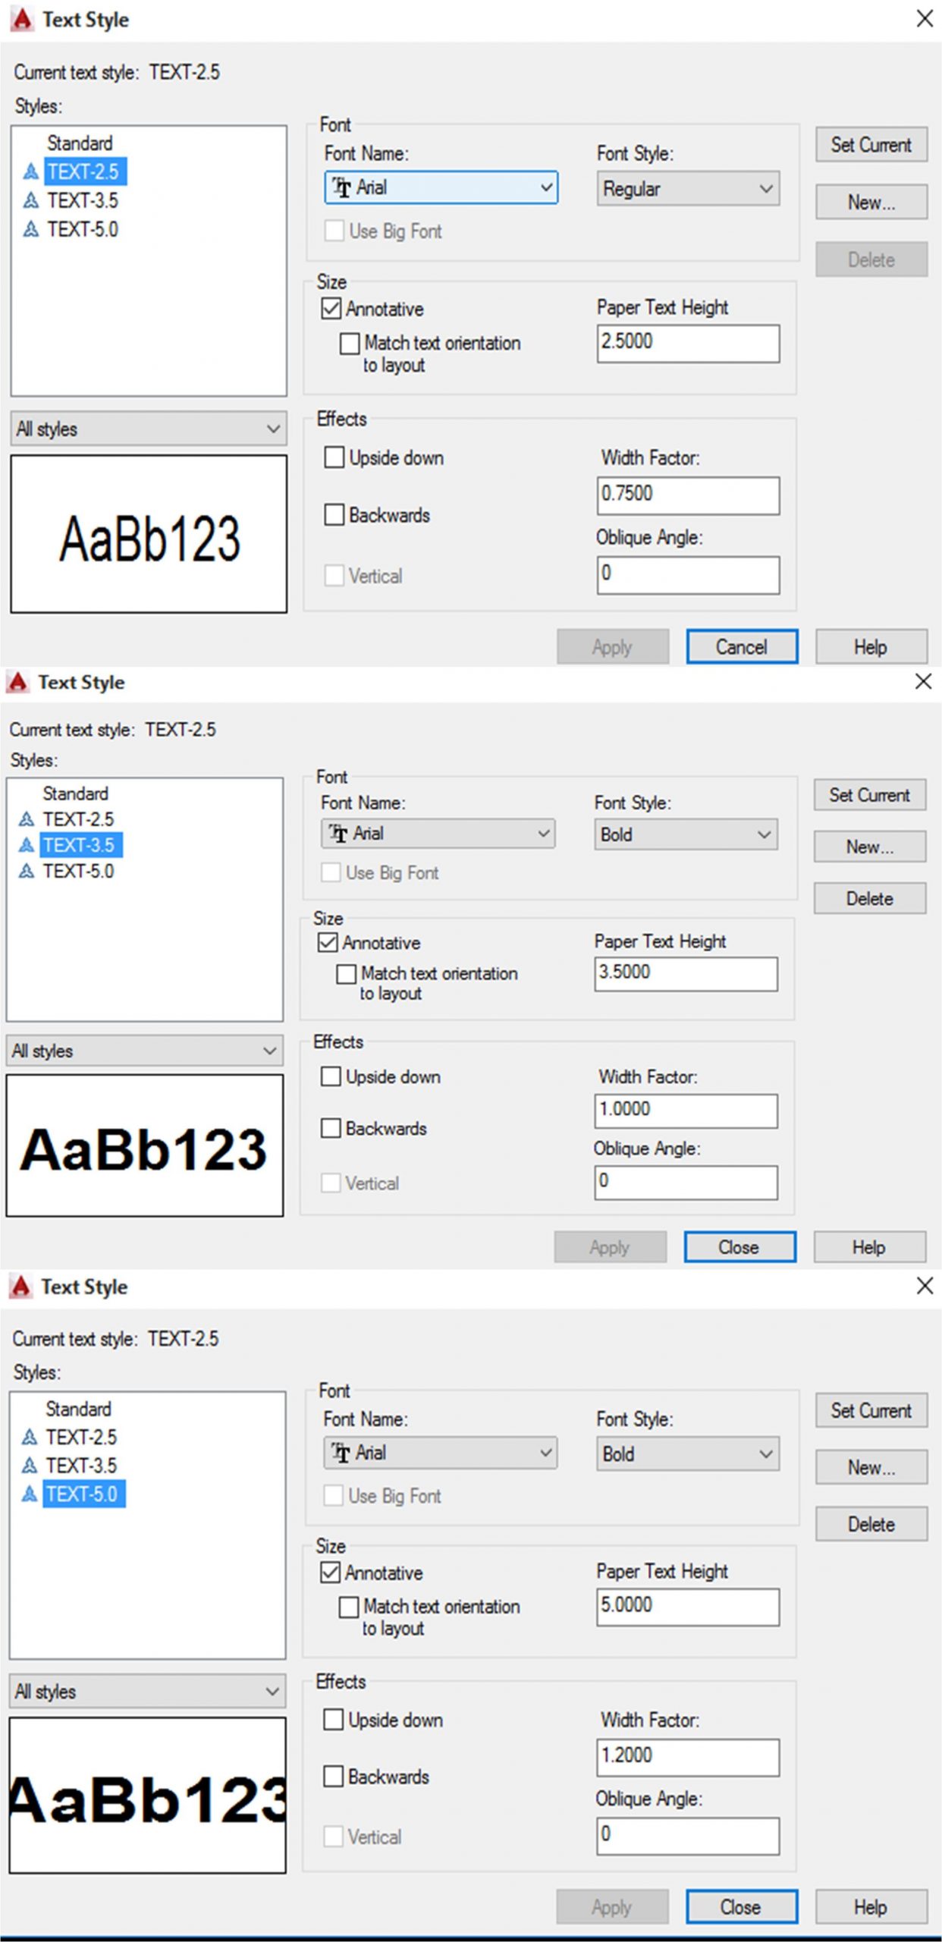The image size is (942, 1942).
Task: Open the Font Style dropdown showing Regular
Action: click(687, 189)
